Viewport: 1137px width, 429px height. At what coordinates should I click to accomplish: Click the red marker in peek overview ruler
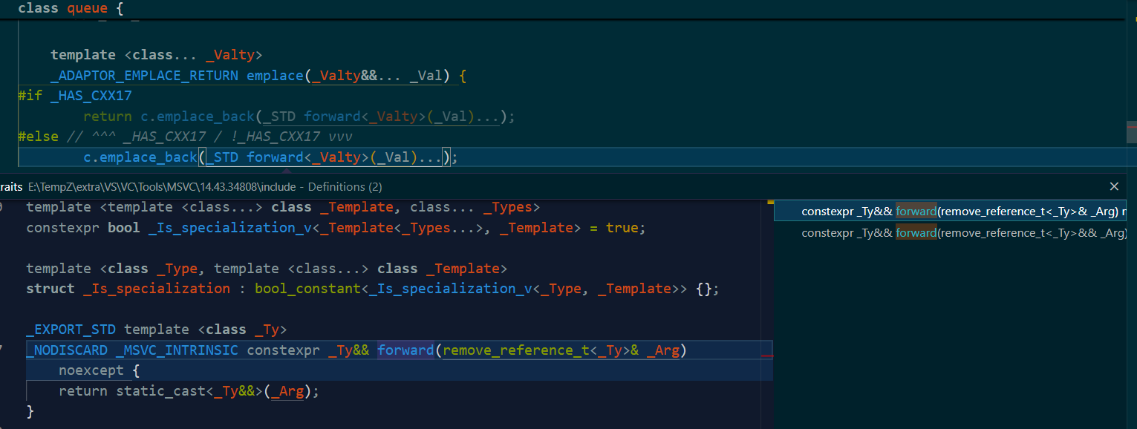(767, 356)
